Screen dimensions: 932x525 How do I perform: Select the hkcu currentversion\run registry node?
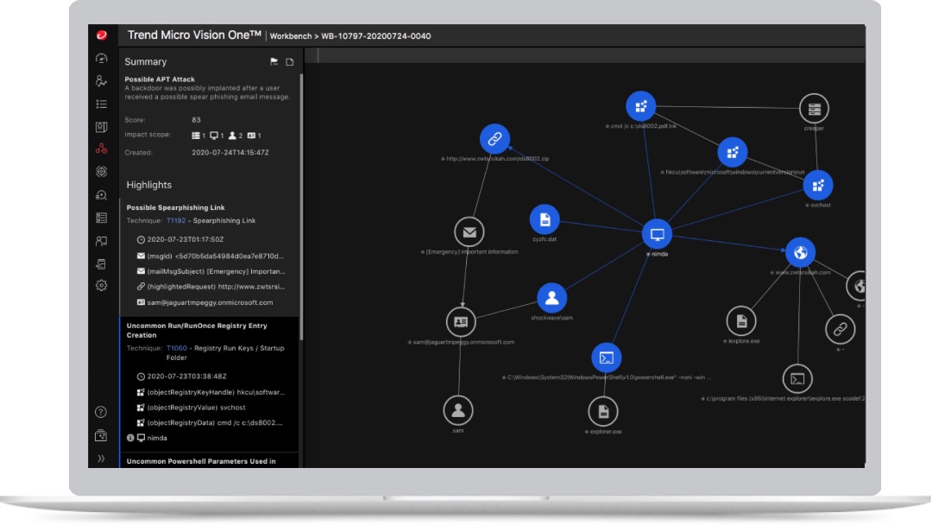pyautogui.click(x=733, y=152)
